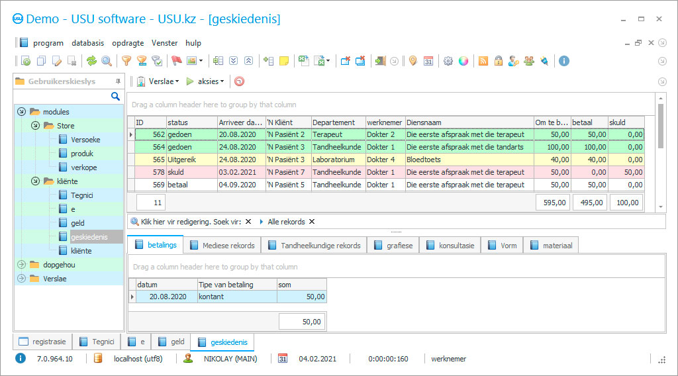Screen dimensions: 678x376
Task: Open the databasis menu
Action: [x=87, y=43]
